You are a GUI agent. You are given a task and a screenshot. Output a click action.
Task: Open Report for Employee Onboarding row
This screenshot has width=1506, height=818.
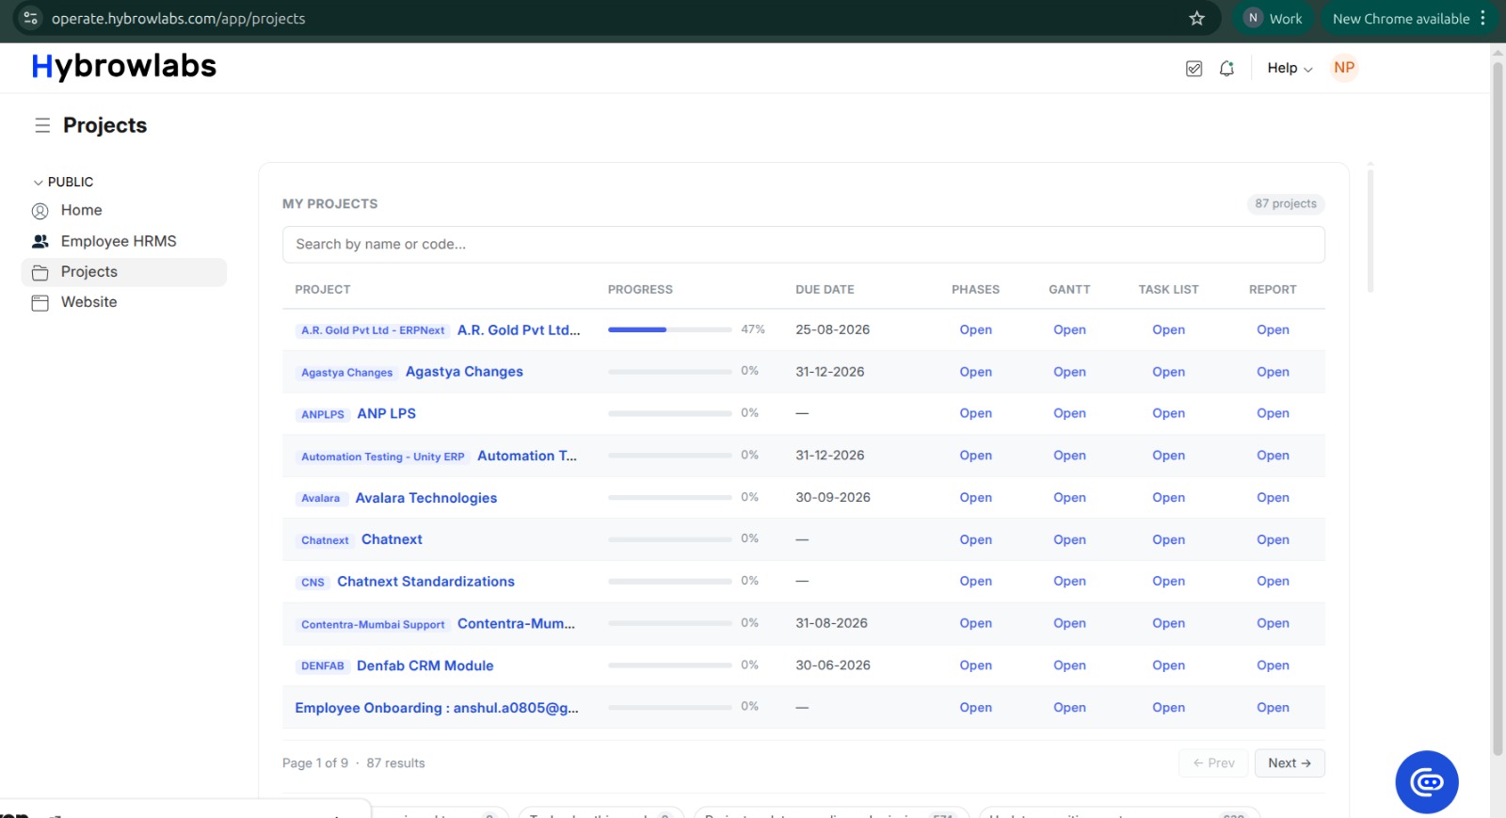[x=1273, y=708]
